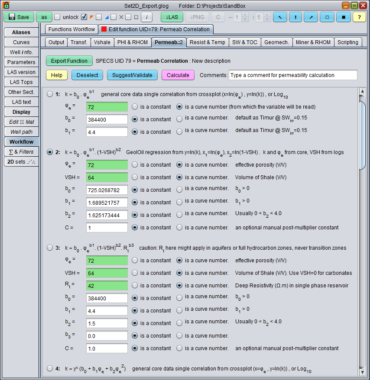Click the hollow square blue toolbar button
This screenshot has width=370, height=380.
point(327,17)
